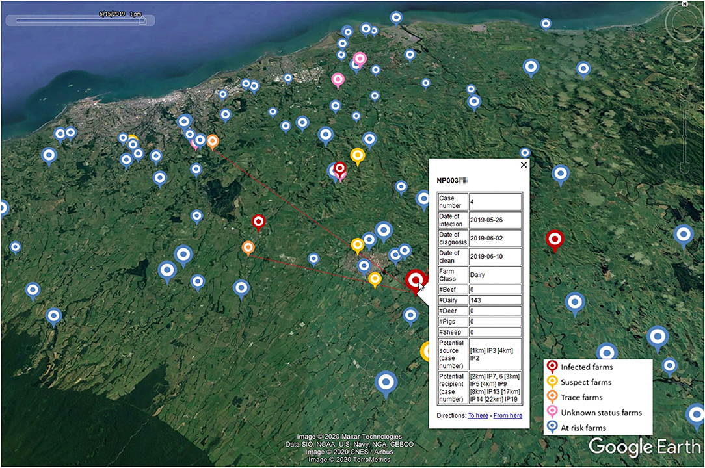This screenshot has width=705, height=468.
Task: Open the 'To here' directions link
Action: click(x=478, y=415)
